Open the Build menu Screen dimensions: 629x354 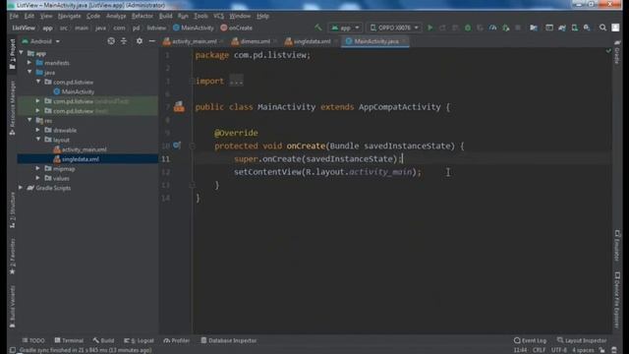[166, 16]
